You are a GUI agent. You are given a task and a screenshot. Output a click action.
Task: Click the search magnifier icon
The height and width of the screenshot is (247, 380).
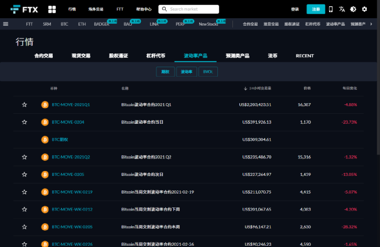[165, 9]
